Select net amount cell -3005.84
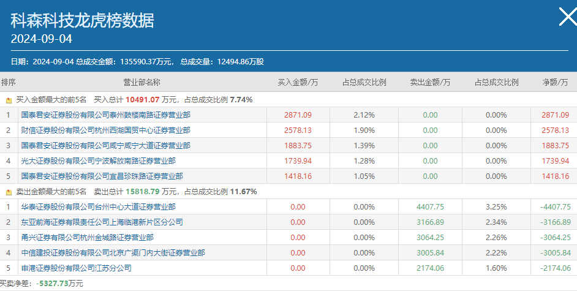 pyautogui.click(x=556, y=253)
